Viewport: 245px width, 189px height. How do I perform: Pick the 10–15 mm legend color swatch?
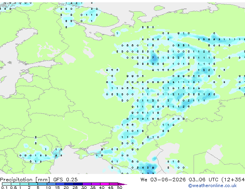coord(51,184)
